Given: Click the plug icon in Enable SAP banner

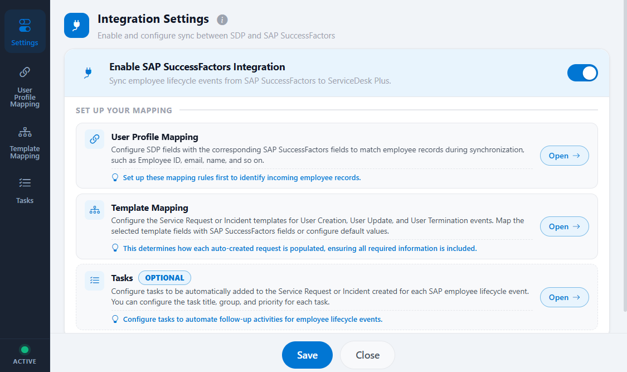Looking at the screenshot, I should tap(88, 73).
